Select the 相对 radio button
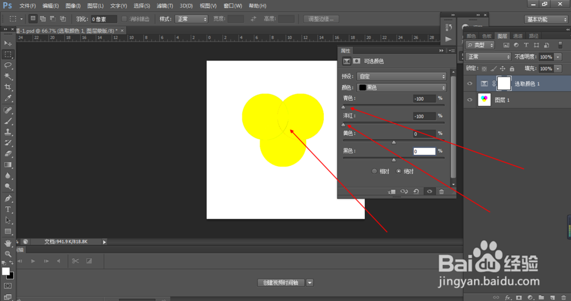Viewport: 571px width, 301px height. tap(374, 171)
